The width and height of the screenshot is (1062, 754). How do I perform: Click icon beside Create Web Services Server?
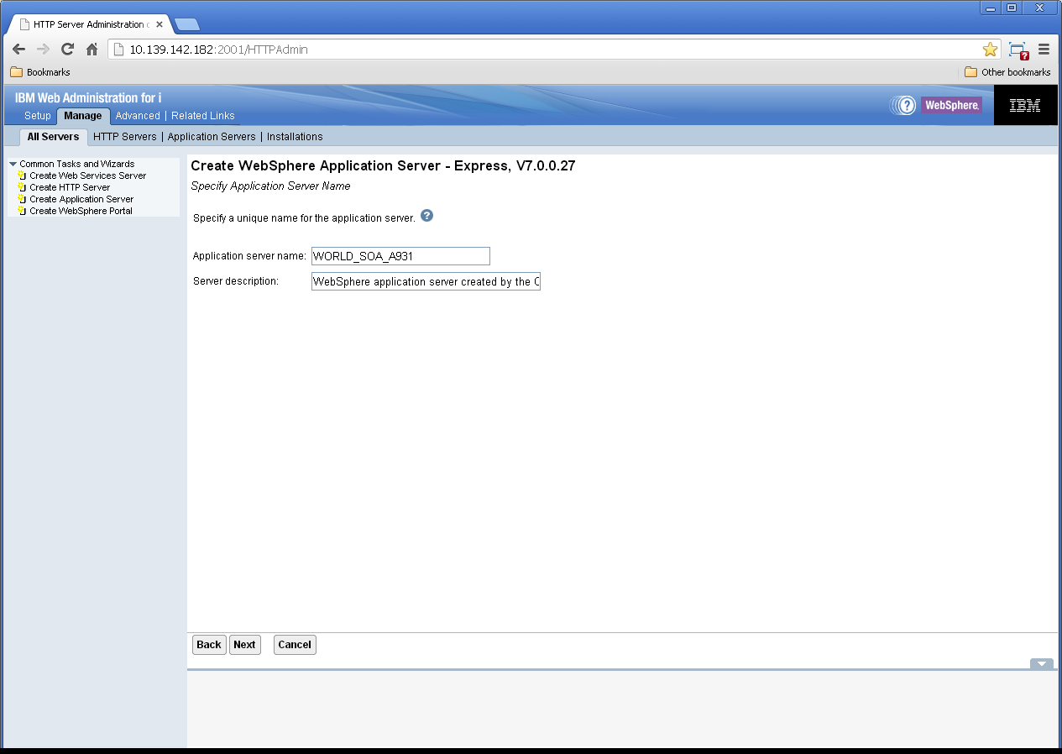click(x=23, y=175)
